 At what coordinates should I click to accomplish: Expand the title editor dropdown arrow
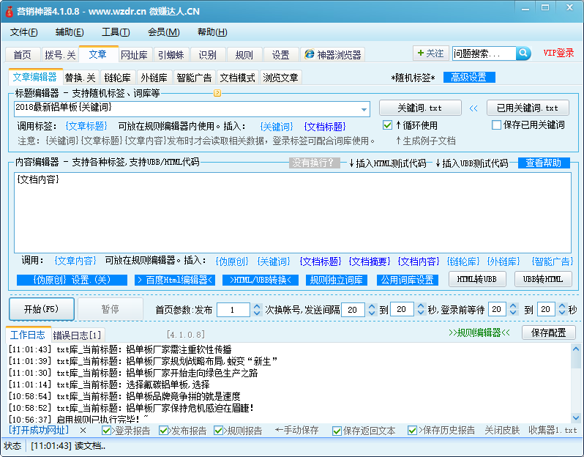[364, 109]
